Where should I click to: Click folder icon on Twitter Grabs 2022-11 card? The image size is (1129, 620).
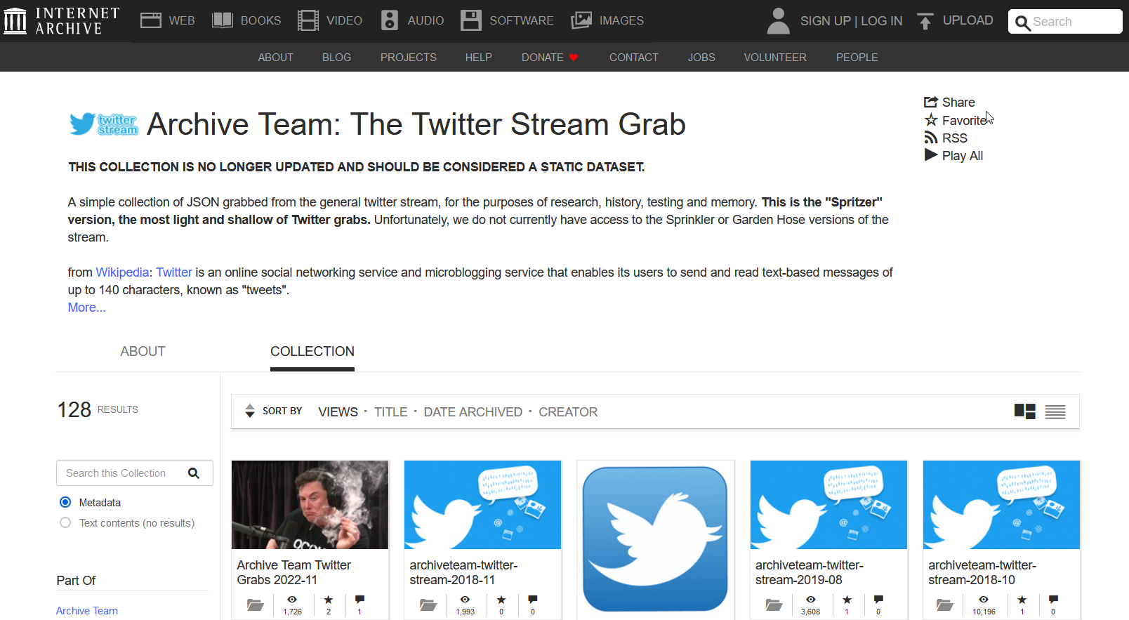tap(255, 605)
